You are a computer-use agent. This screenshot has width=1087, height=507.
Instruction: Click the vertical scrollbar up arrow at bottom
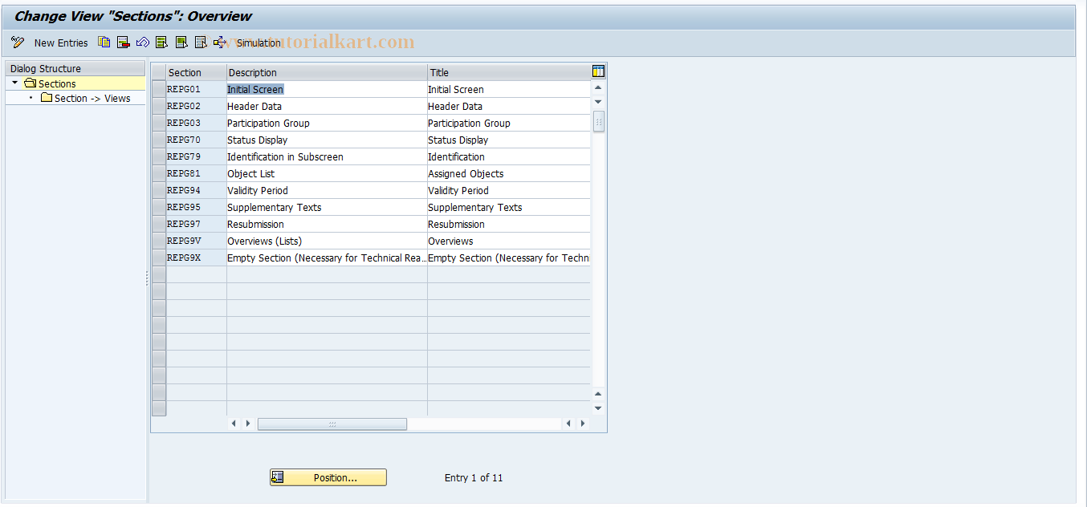click(x=598, y=394)
